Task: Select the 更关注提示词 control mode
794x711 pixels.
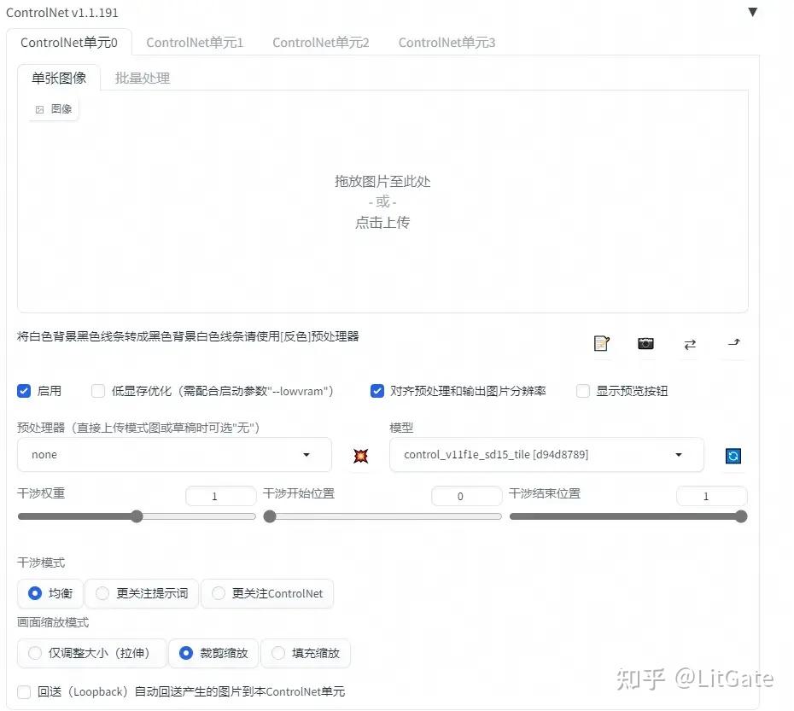Action: 102,593
